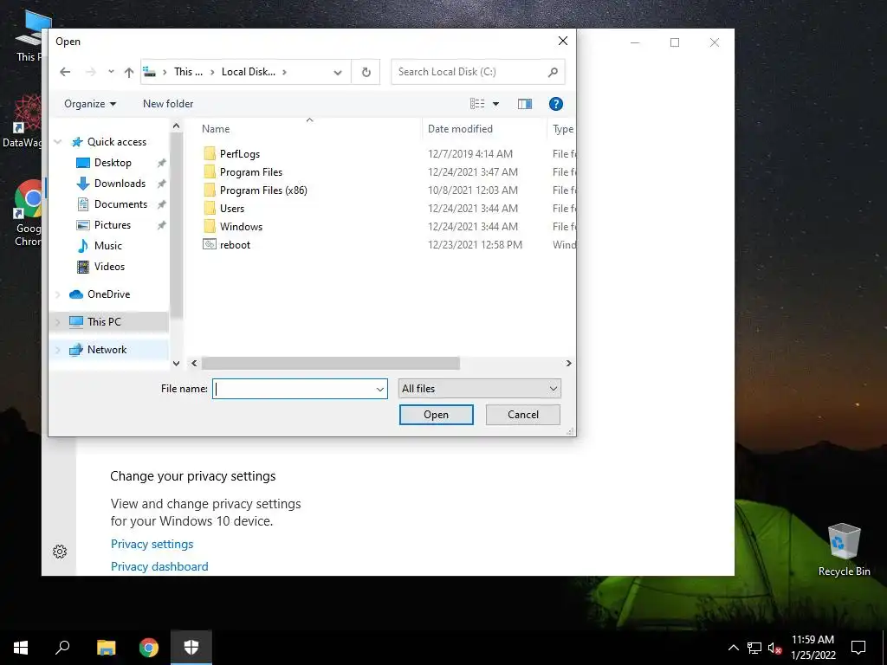The image size is (887, 665).
Task: Click the pin icon next to Downloads
Action: coord(161,184)
